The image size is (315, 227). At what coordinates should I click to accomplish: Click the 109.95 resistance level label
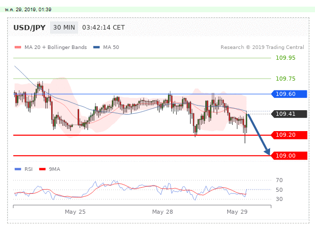pyautogui.click(x=285, y=58)
